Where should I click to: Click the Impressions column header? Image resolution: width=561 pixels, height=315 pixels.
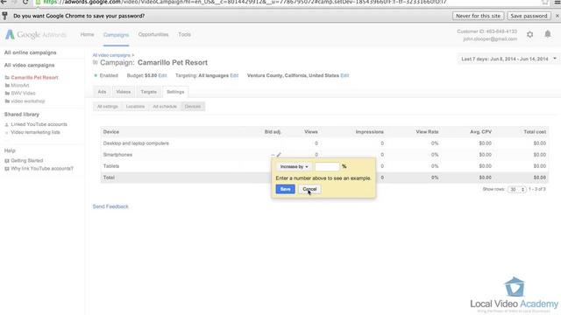pos(370,132)
